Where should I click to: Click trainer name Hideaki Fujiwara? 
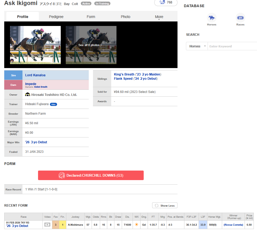[37, 104]
